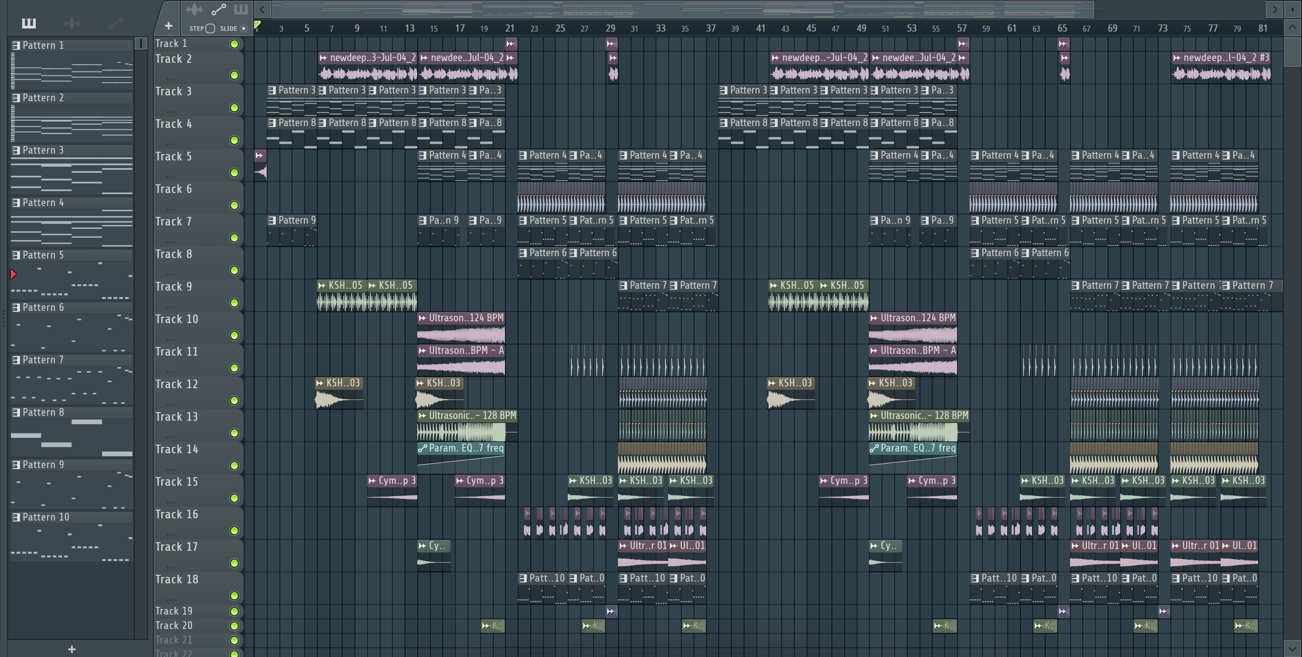
Task: Mute Track 5
Action: (x=235, y=173)
